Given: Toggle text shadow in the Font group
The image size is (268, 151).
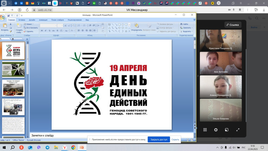Looking at the screenshot, I should coord(57,31).
